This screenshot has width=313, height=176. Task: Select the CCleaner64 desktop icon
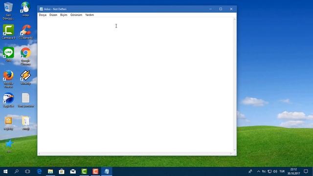coord(26,32)
